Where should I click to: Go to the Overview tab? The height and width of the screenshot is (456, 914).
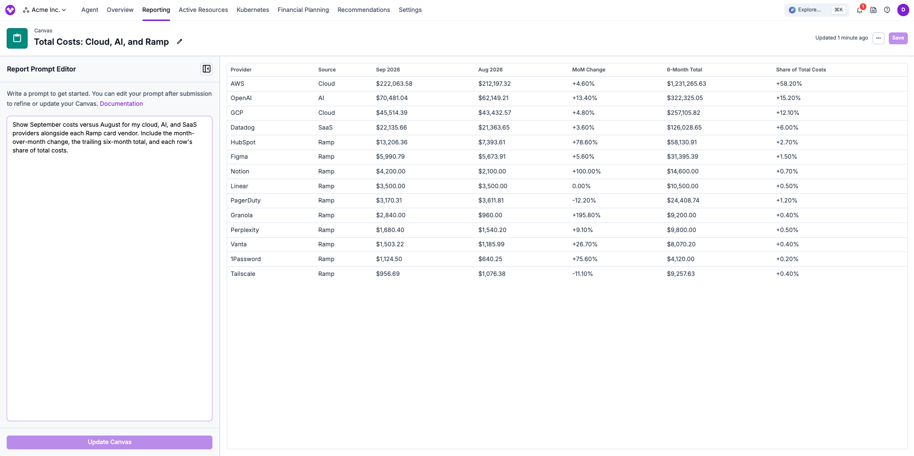coord(120,10)
